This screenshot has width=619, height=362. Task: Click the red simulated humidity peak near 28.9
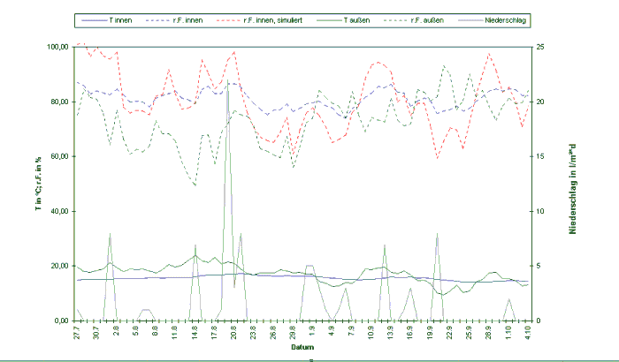489,54
